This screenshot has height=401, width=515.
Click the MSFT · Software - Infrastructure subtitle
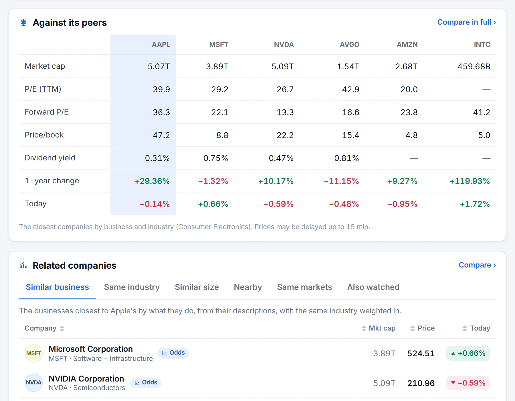point(101,359)
